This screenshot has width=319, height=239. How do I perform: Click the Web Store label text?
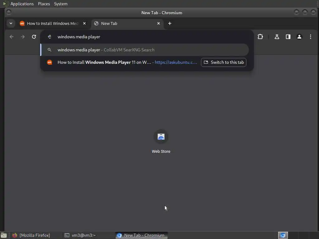click(x=161, y=152)
